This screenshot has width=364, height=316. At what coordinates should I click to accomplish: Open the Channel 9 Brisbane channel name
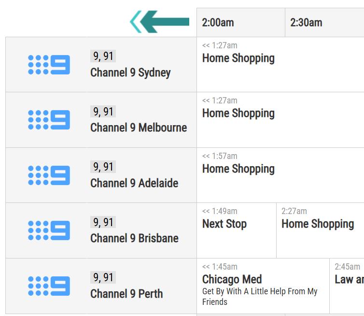[134, 238]
